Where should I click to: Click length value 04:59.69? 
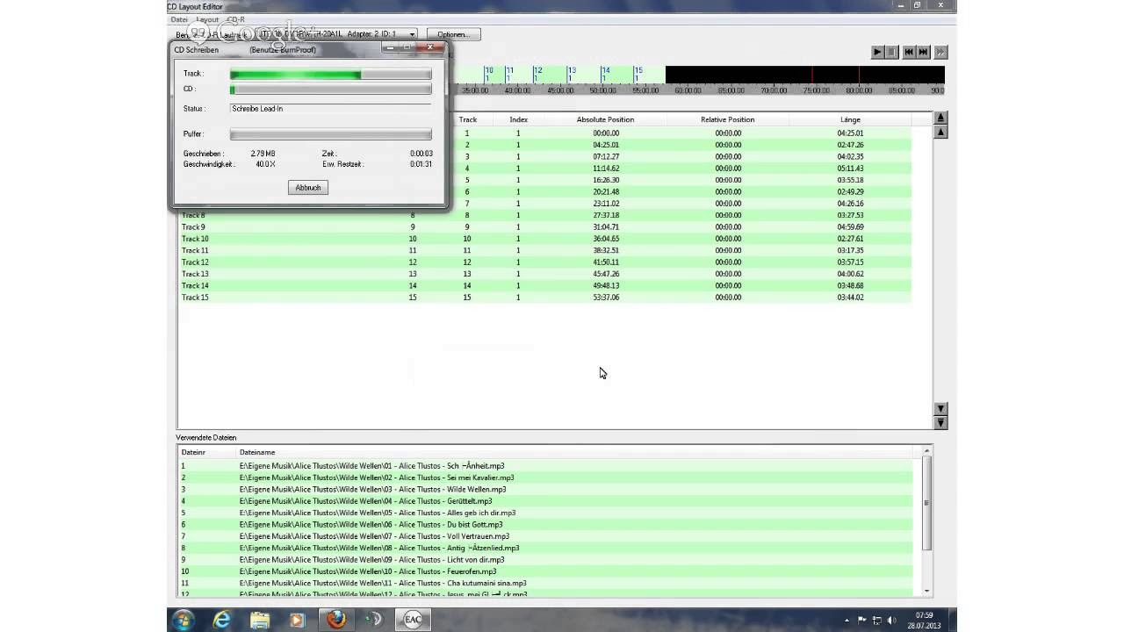(x=851, y=227)
